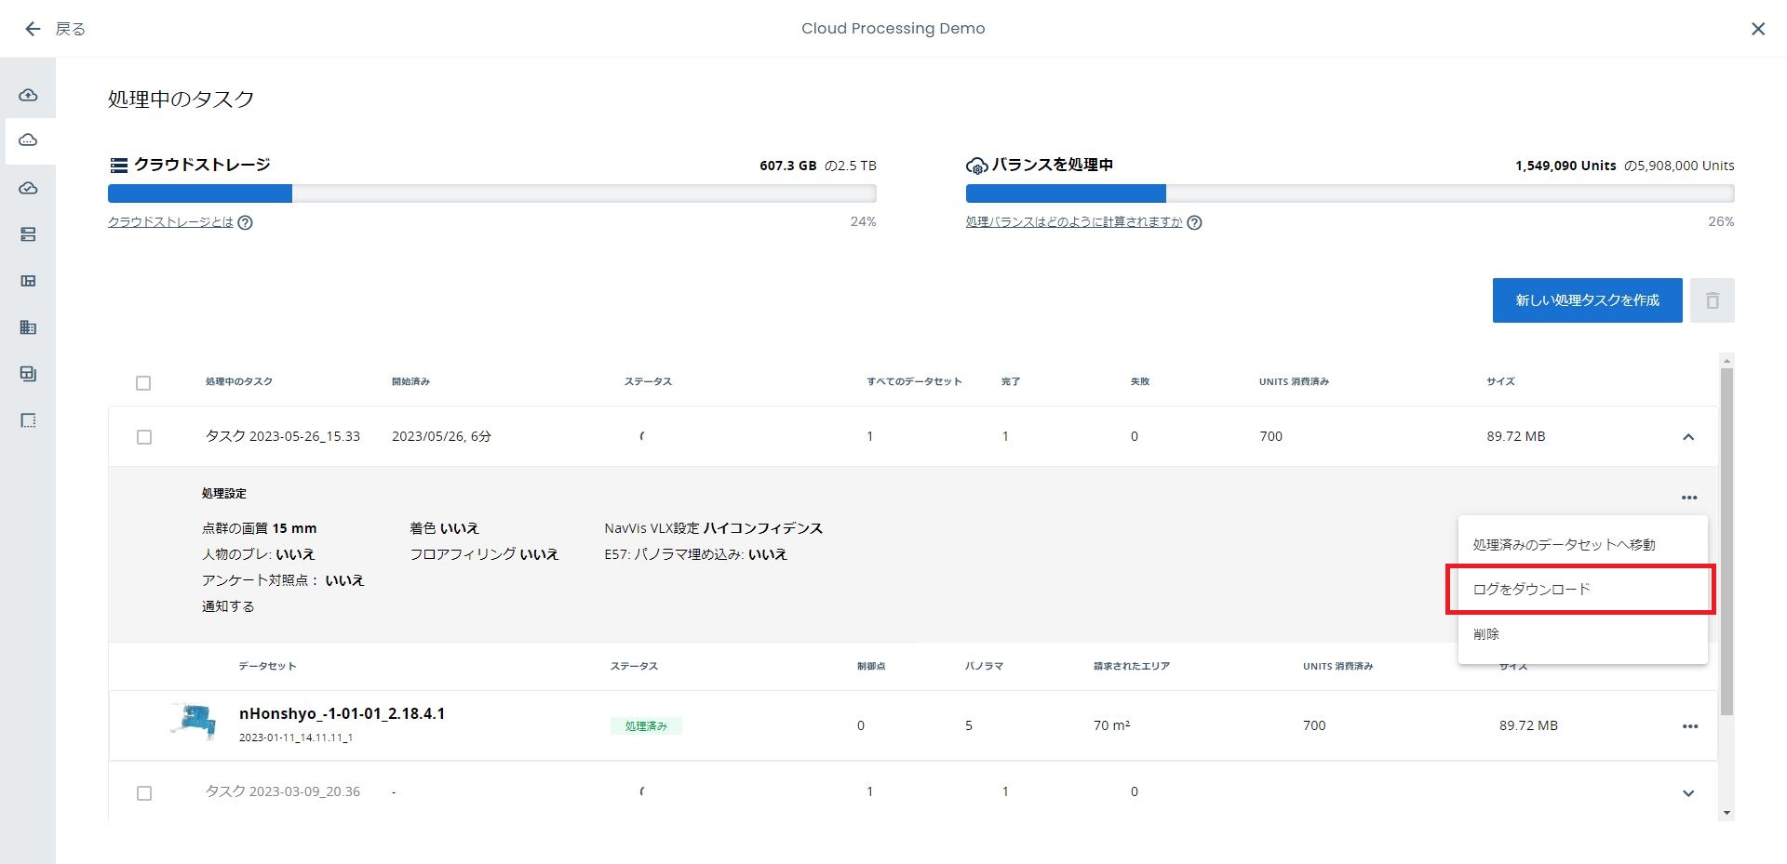Screen dimensions: 1787x864
Task: Click 新しい処理タスクを作成 button
Action: coord(1587,300)
